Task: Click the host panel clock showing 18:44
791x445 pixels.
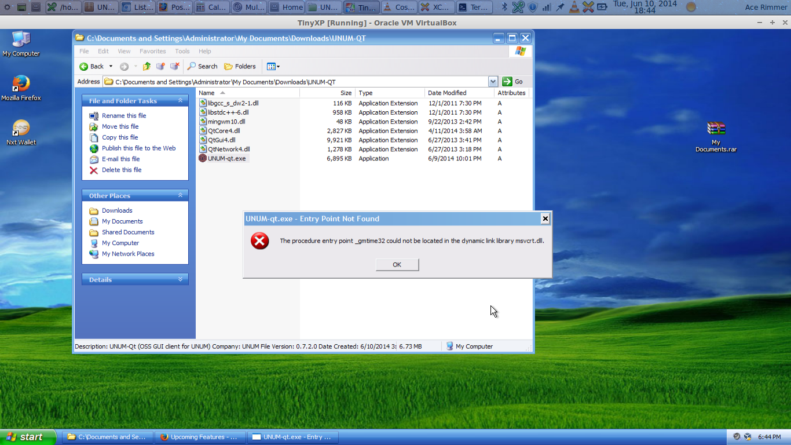Action: (x=645, y=7)
